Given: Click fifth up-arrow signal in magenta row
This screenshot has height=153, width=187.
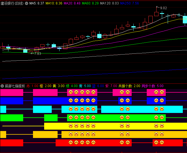Looking at the screenshot, I should pos(93,92).
